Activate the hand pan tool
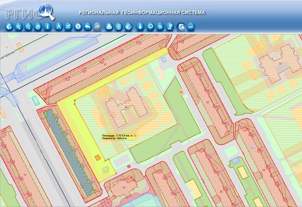This screenshot has height=207, width=302. coord(38,27)
